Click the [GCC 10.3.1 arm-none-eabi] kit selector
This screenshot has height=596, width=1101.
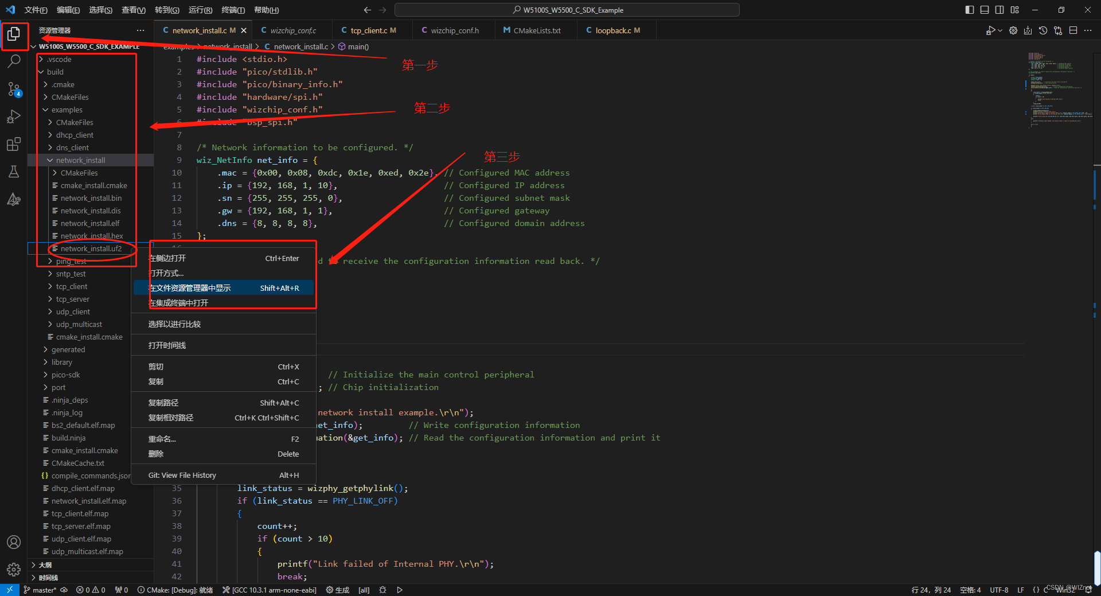(270, 590)
